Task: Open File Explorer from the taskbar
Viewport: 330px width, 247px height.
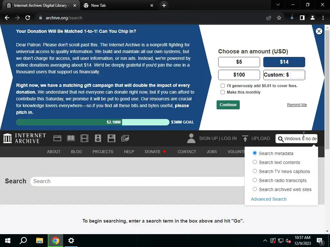Action: pyautogui.click(x=39, y=241)
